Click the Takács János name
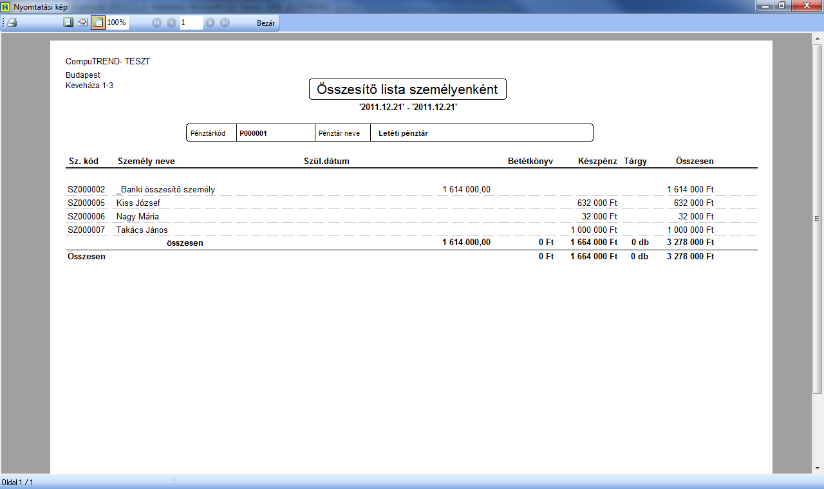 pos(142,230)
